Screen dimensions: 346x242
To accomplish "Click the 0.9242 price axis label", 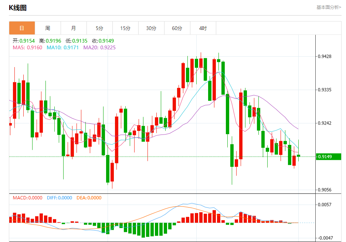I will (325, 123).
